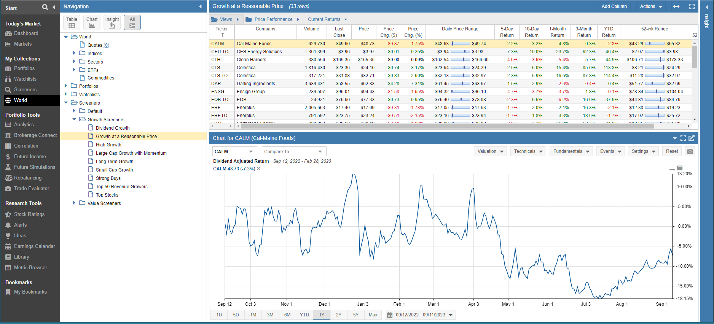714x324 pixels.
Task: Open Analytics under Portfolio Tools
Action: pyautogui.click(x=24, y=125)
